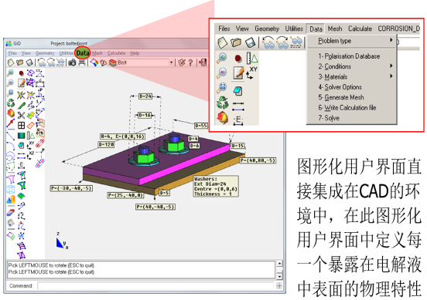Click the printer icon in main toolbar
Screen dimensions: 427x300
click(x=82, y=62)
